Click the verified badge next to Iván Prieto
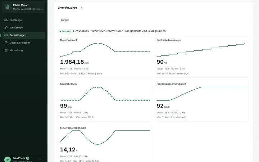The image size is (259, 162). point(28,158)
